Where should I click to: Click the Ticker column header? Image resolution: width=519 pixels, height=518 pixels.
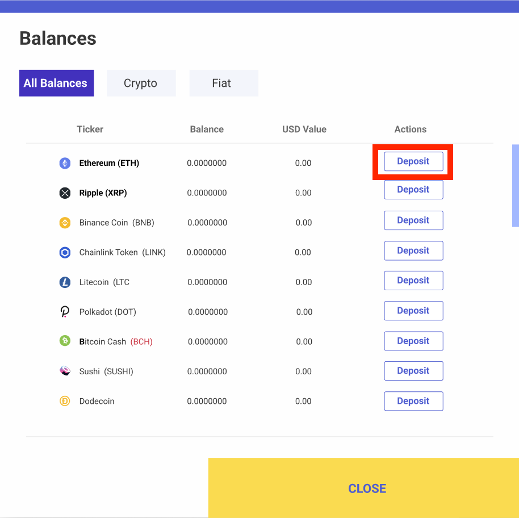[x=90, y=129]
